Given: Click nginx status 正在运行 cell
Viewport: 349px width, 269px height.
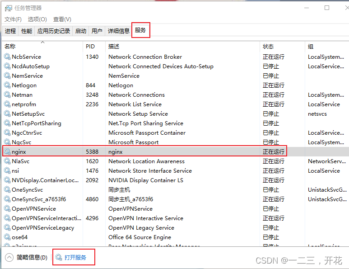Looking at the screenshot, I should coord(273,152).
